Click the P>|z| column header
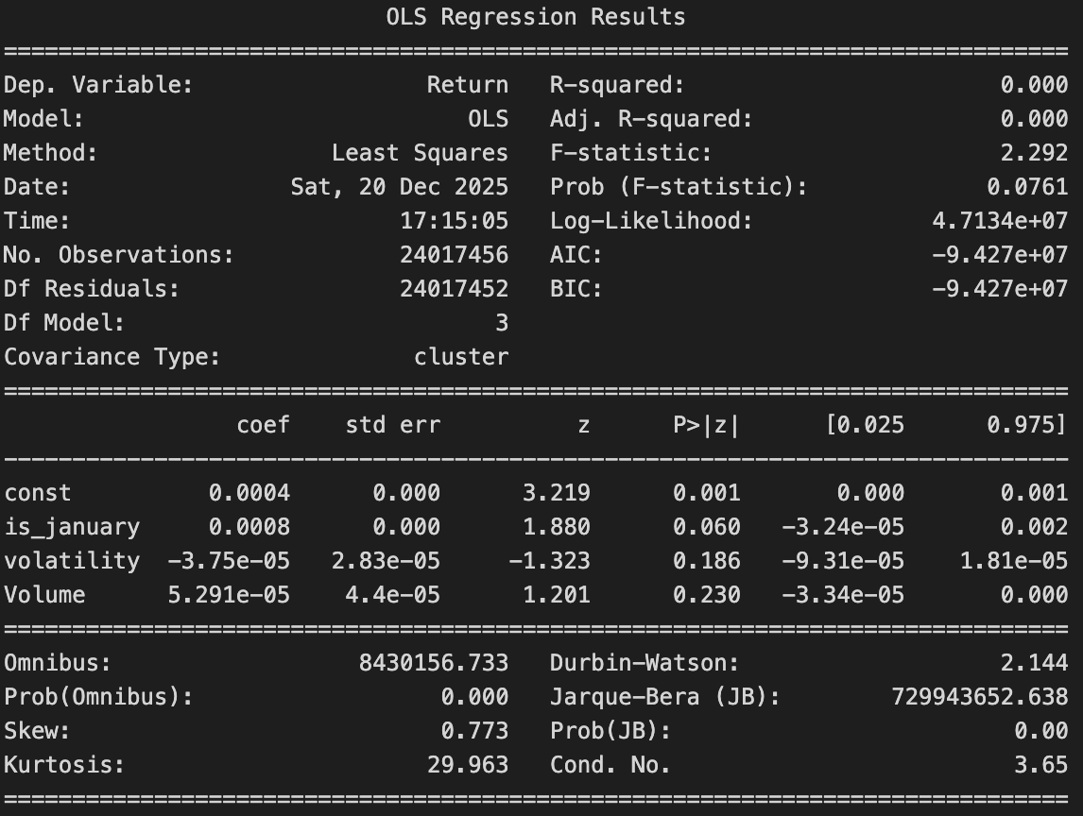This screenshot has width=1083, height=816. (x=706, y=425)
